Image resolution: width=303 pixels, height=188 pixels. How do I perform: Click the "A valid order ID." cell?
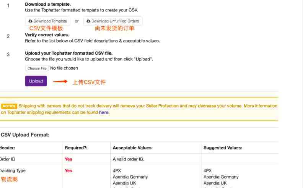[129, 159]
